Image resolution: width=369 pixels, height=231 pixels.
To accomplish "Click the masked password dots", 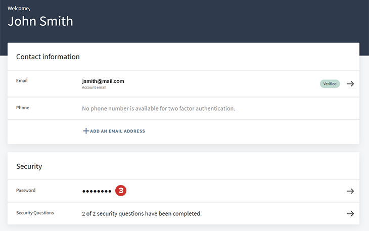I will [x=97, y=191].
